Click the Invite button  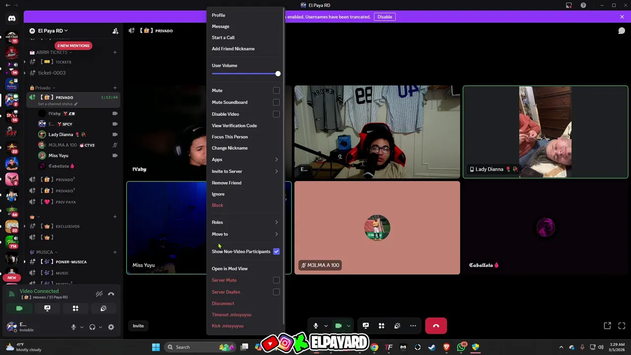(x=138, y=326)
